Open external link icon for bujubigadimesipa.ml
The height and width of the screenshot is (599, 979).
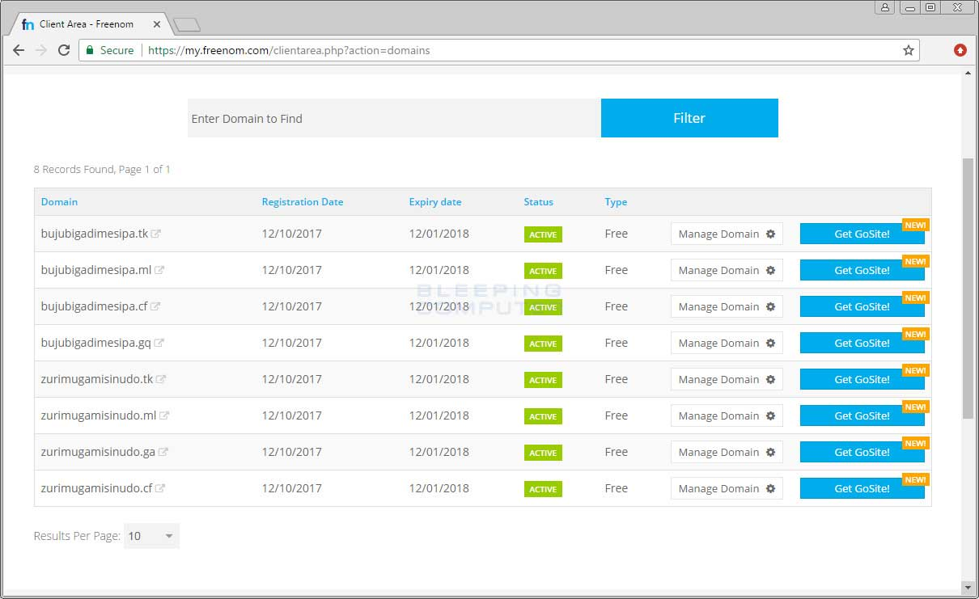159,270
